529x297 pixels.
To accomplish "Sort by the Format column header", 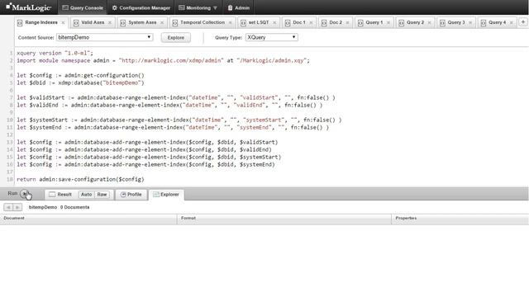I will point(284,218).
